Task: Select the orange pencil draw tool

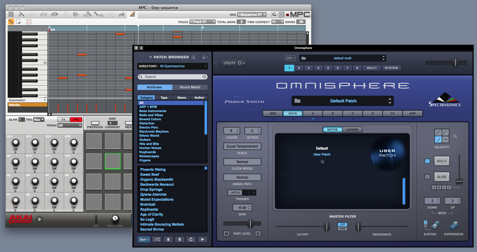Action: [11, 22]
